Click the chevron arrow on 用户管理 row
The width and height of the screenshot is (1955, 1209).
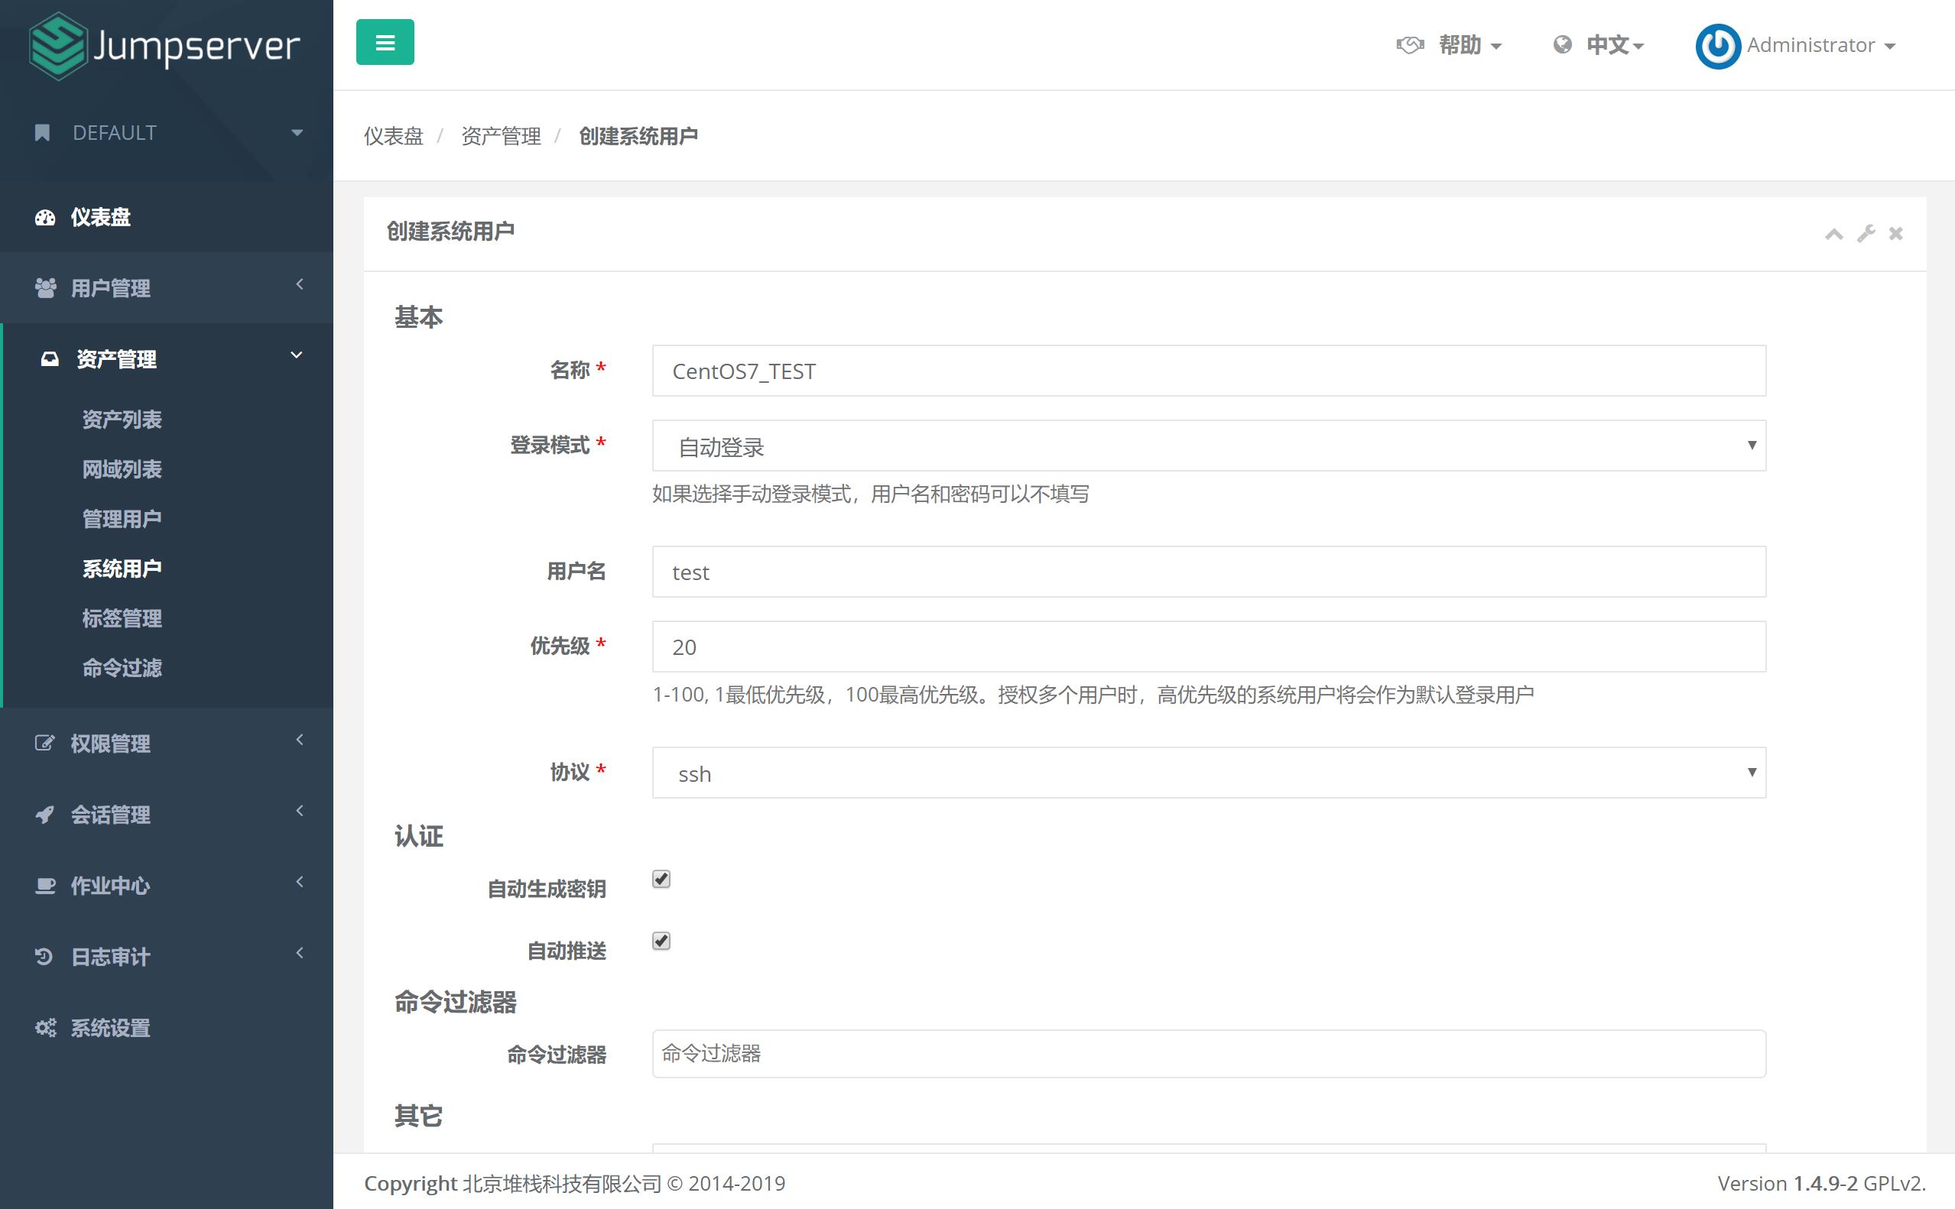click(300, 284)
